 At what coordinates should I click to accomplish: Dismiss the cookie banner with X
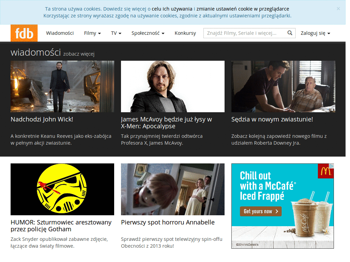coord(338,9)
